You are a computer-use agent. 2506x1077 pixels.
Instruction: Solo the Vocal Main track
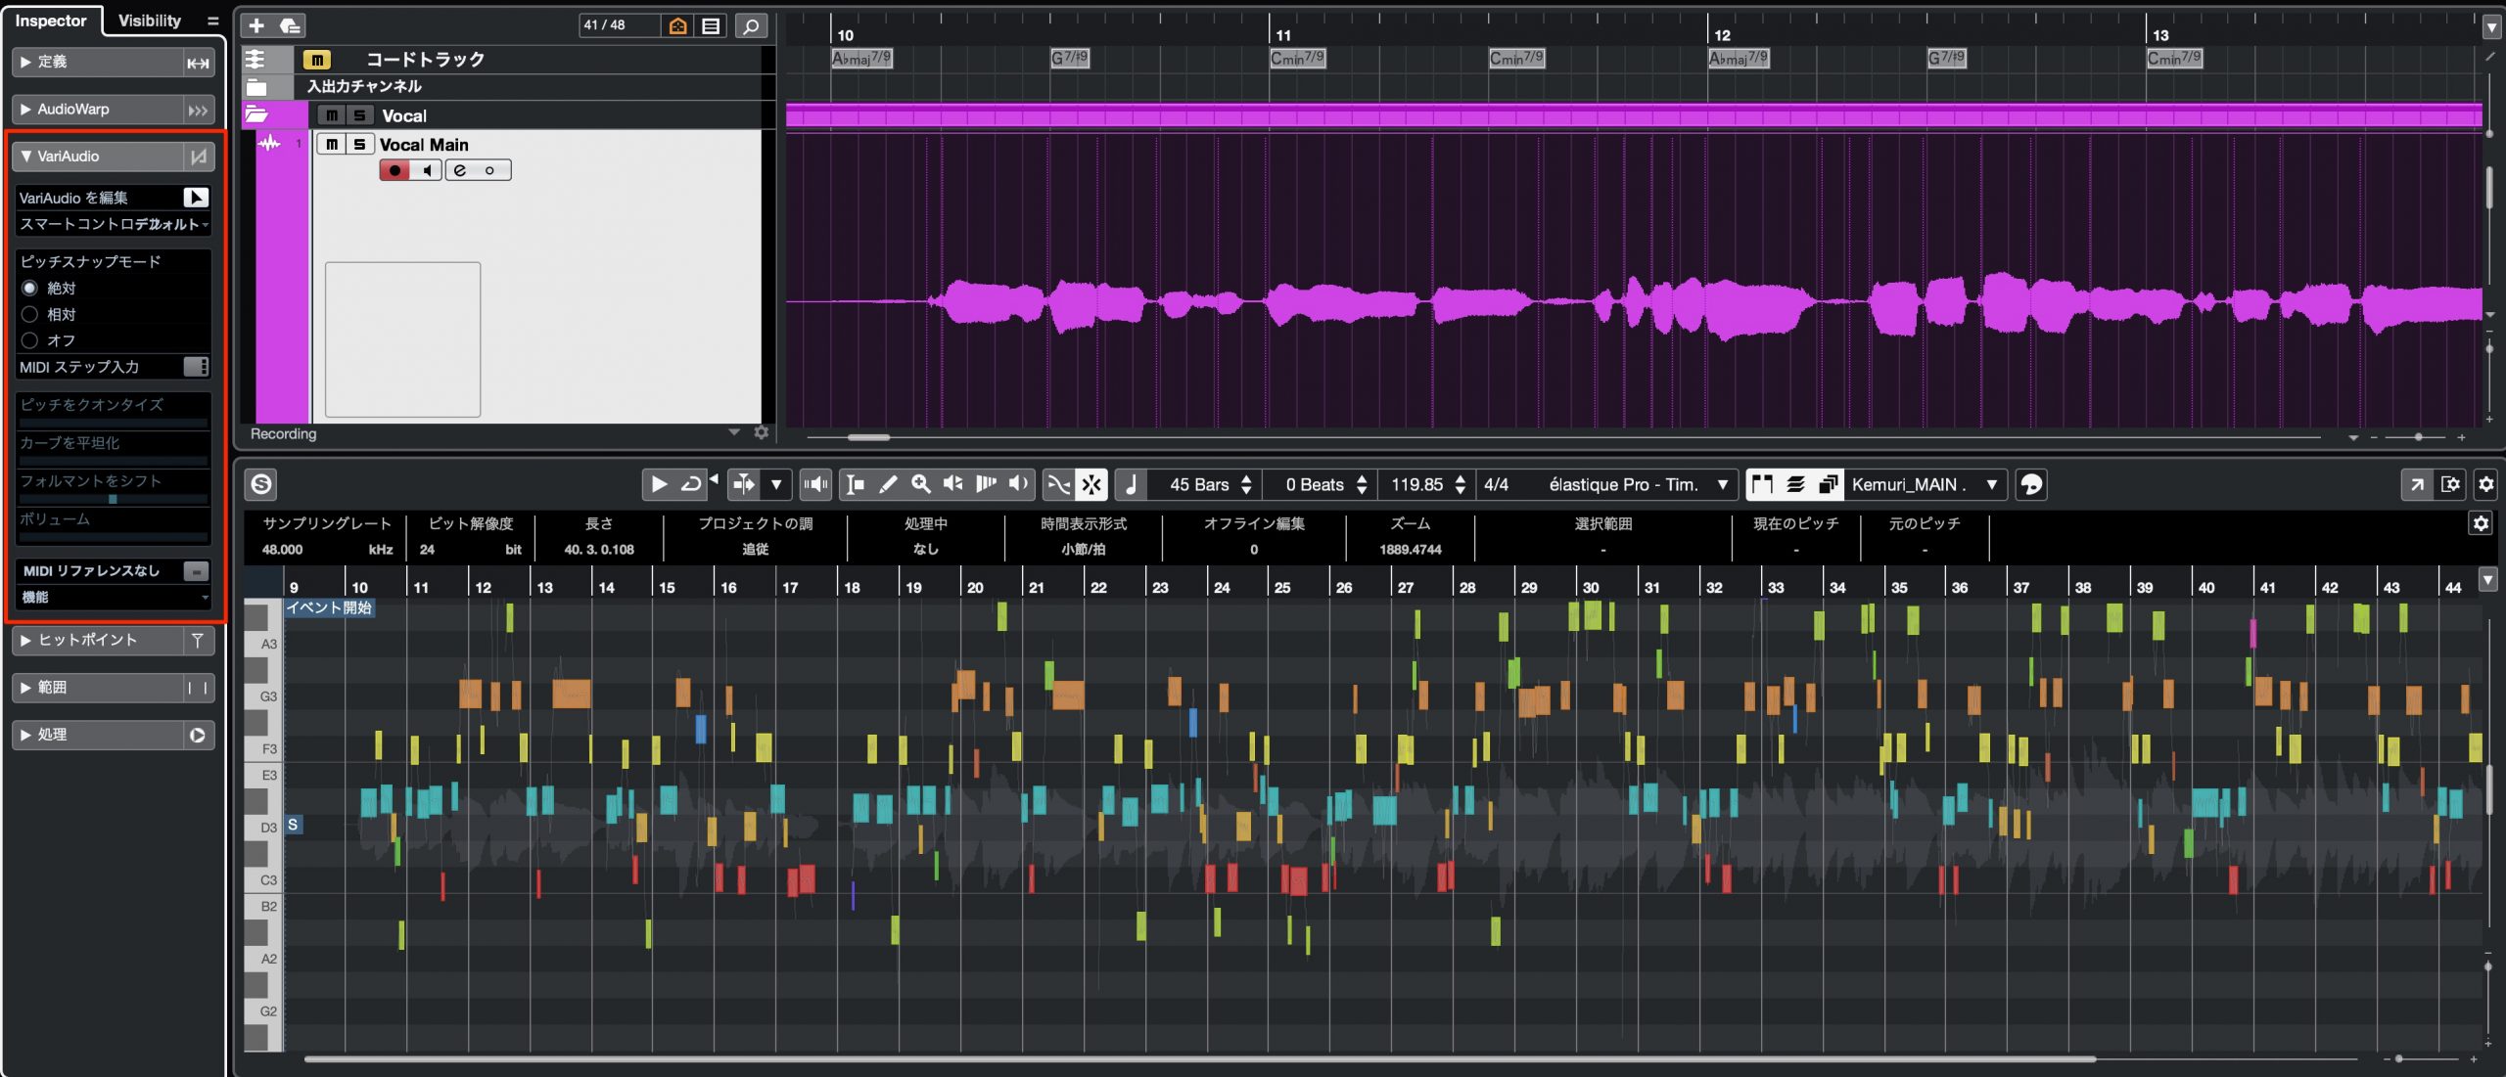click(x=359, y=144)
